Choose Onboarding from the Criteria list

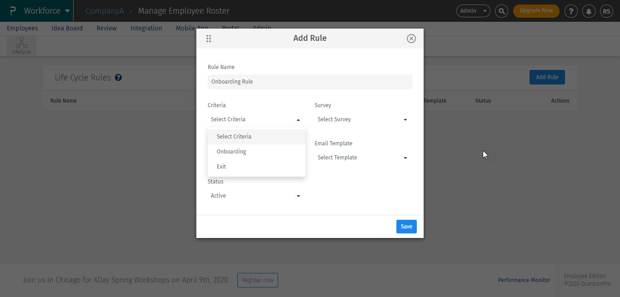point(231,152)
